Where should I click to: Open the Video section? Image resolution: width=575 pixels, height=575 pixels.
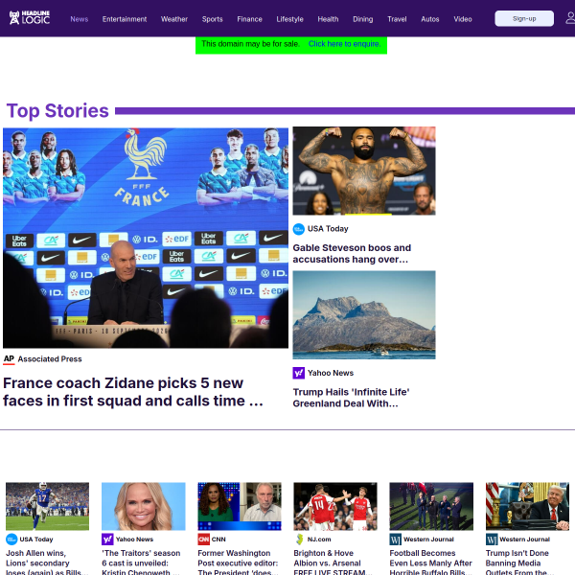tap(463, 19)
